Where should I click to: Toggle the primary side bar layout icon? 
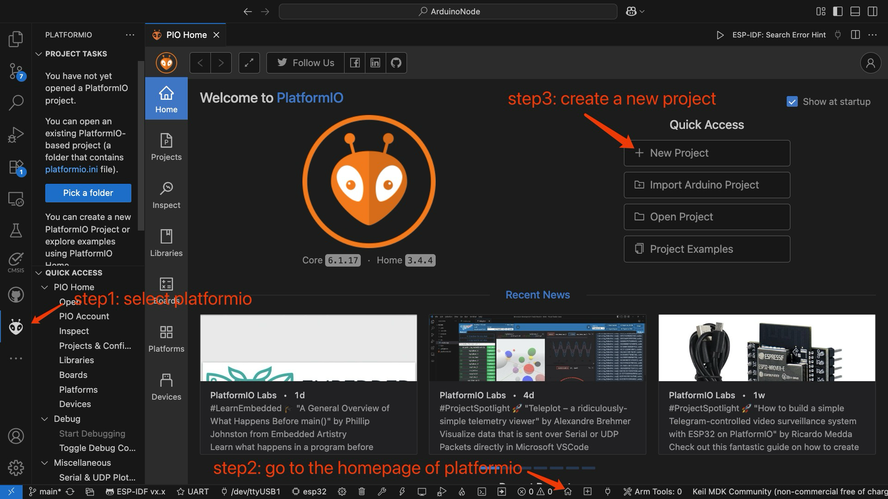tap(838, 12)
